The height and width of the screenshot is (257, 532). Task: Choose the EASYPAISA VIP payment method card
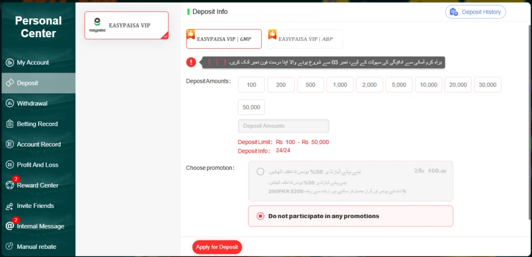coord(126,25)
